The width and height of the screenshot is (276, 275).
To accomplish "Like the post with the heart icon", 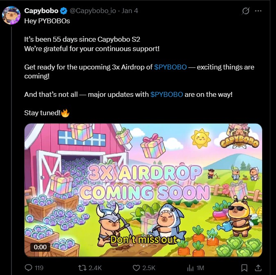I will [137, 268].
